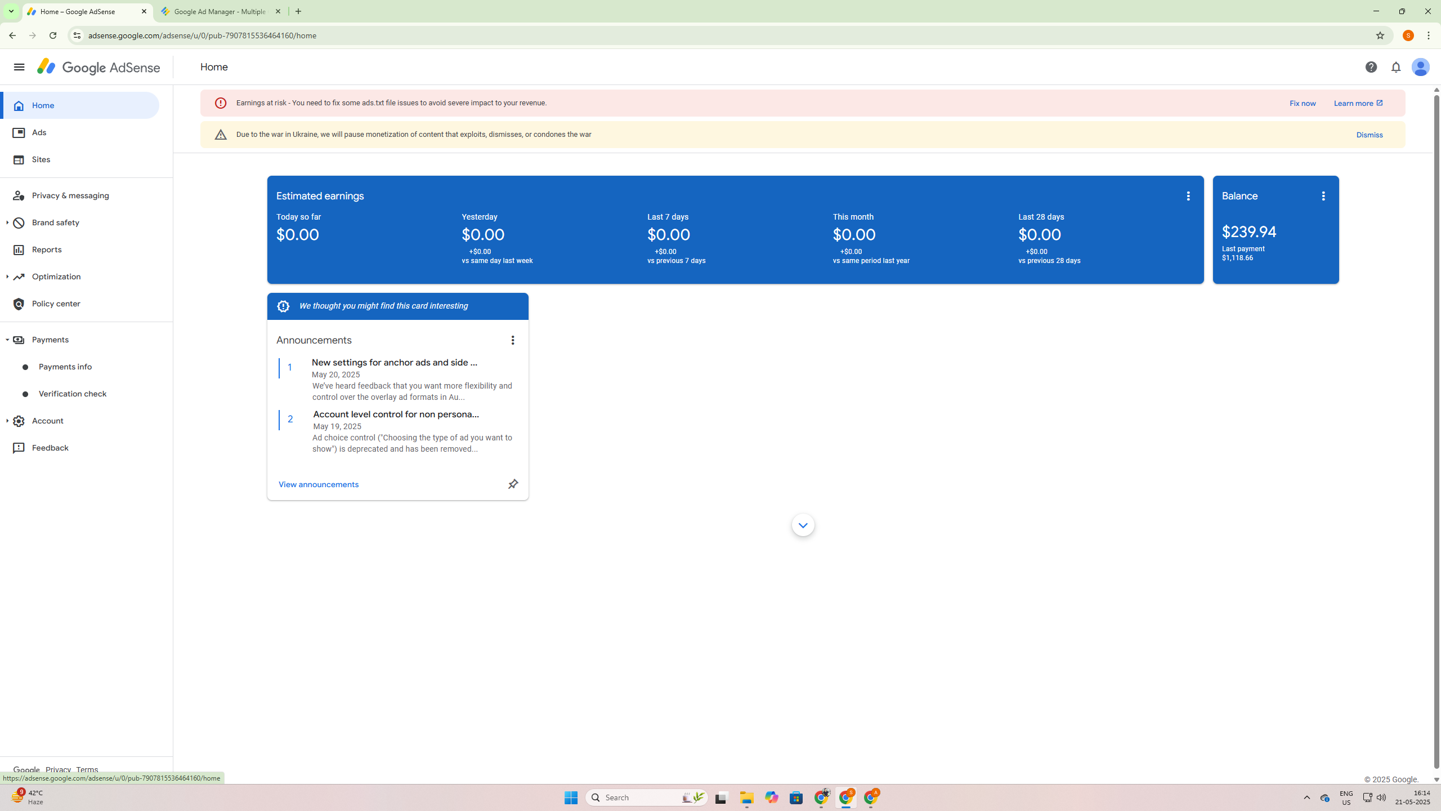The height and width of the screenshot is (811, 1441).
Task: Open Privacy & messaging section
Action: coord(79,195)
